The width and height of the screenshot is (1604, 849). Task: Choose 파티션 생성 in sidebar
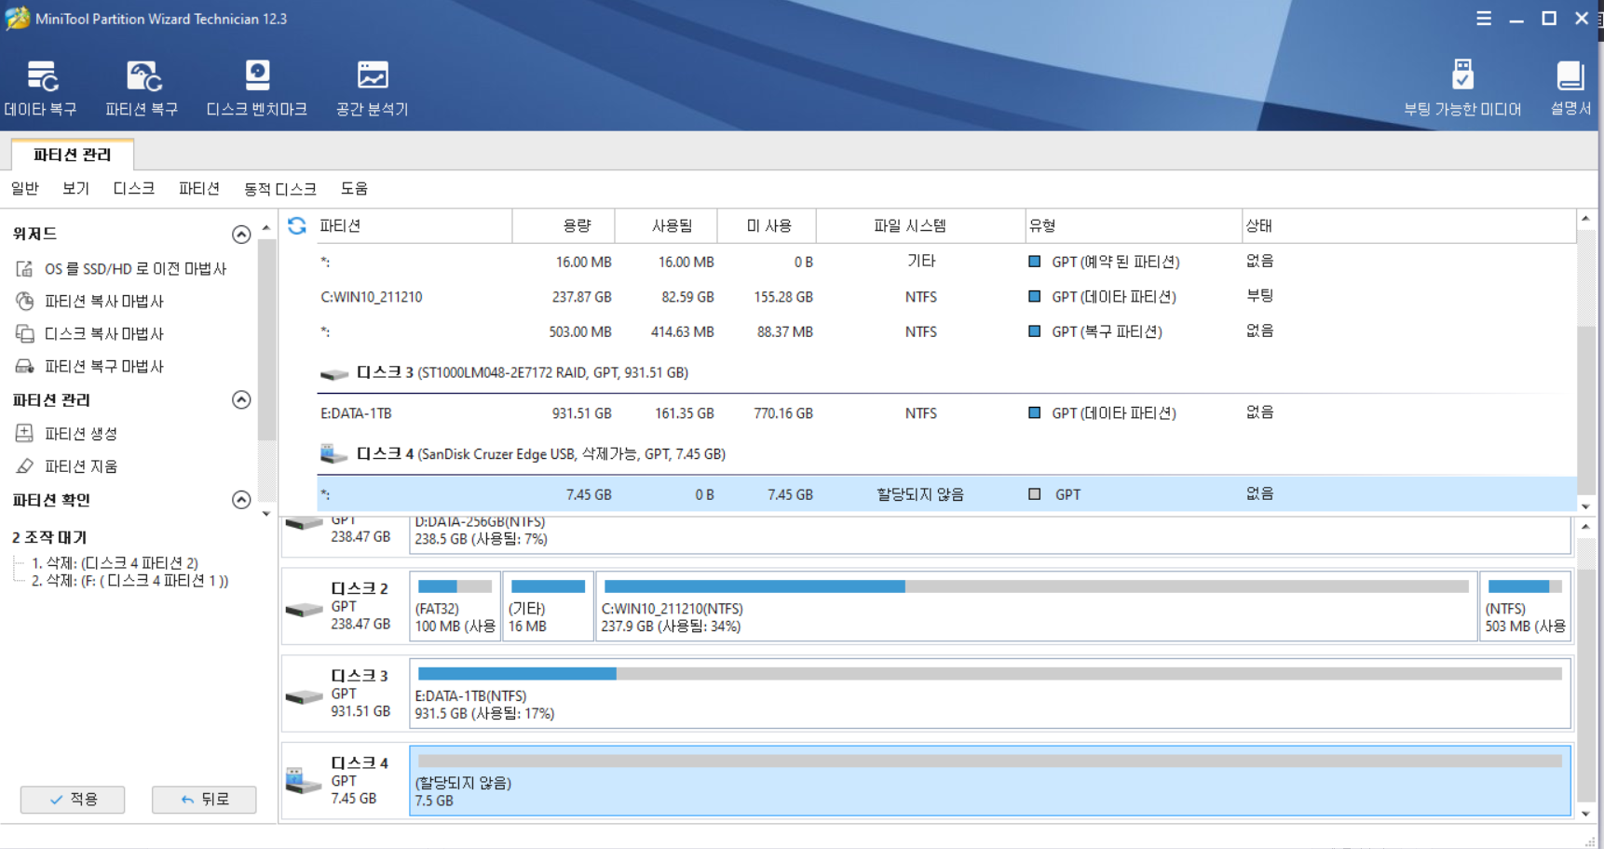67,434
